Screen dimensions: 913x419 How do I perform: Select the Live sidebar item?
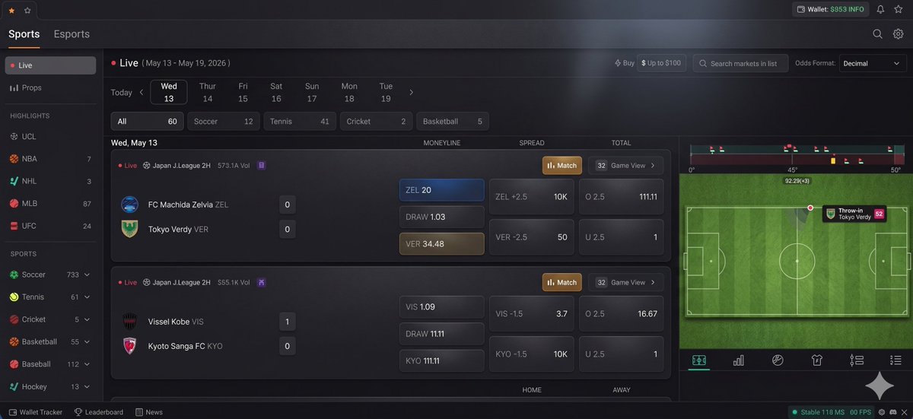pyautogui.click(x=50, y=65)
